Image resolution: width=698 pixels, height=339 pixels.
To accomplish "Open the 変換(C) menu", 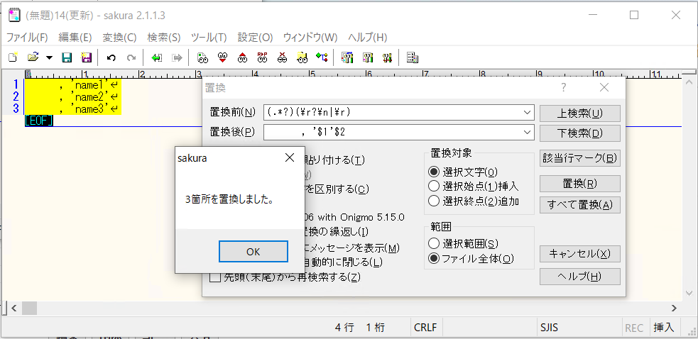I will point(119,38).
